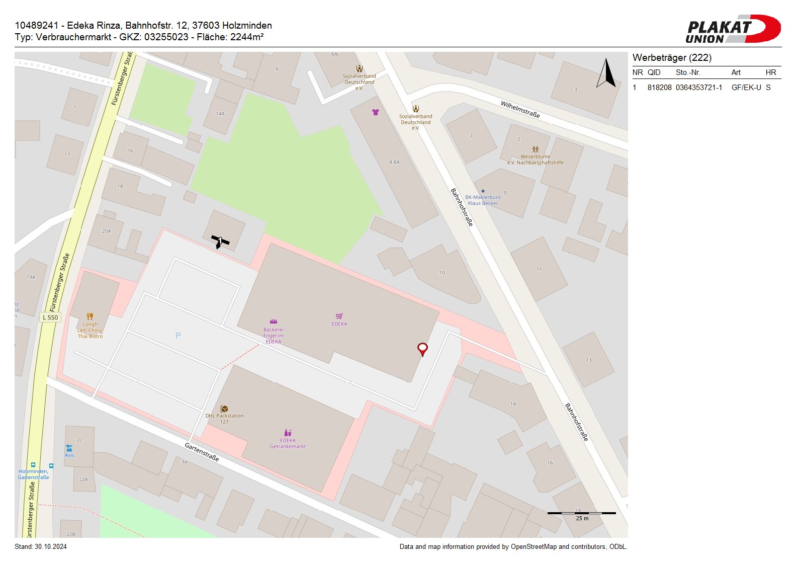Select billboard marker number 1 on the map
The height and width of the screenshot is (565, 798).
click(x=219, y=241)
